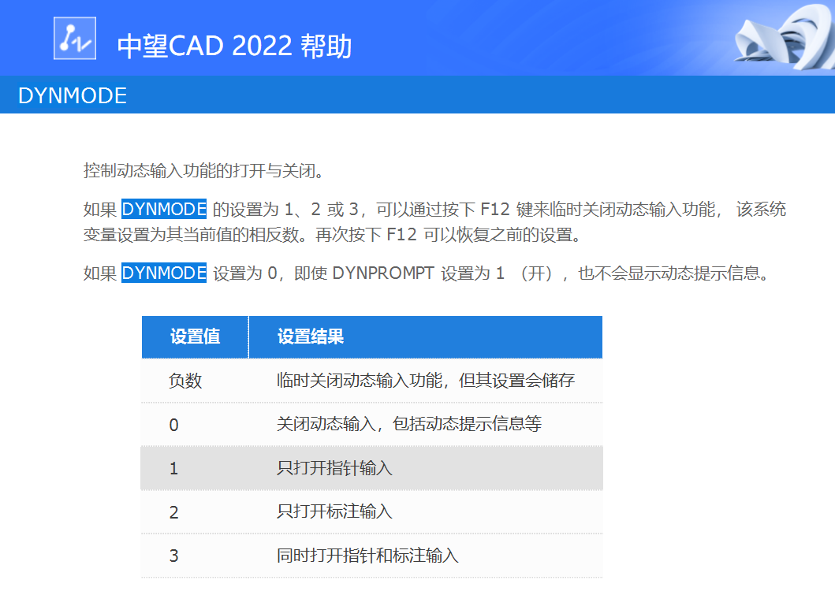The width and height of the screenshot is (835, 606).
Task: Click the text 也不会显示动态提示信息
Action: (673, 273)
